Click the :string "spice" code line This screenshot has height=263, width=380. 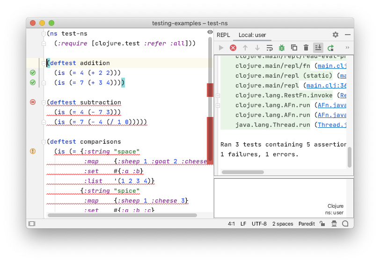pos(110,191)
